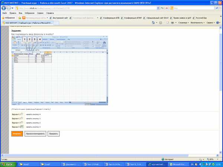Expand the print options dropdown arrow
This screenshot has height=167, width=223.
(176, 23)
